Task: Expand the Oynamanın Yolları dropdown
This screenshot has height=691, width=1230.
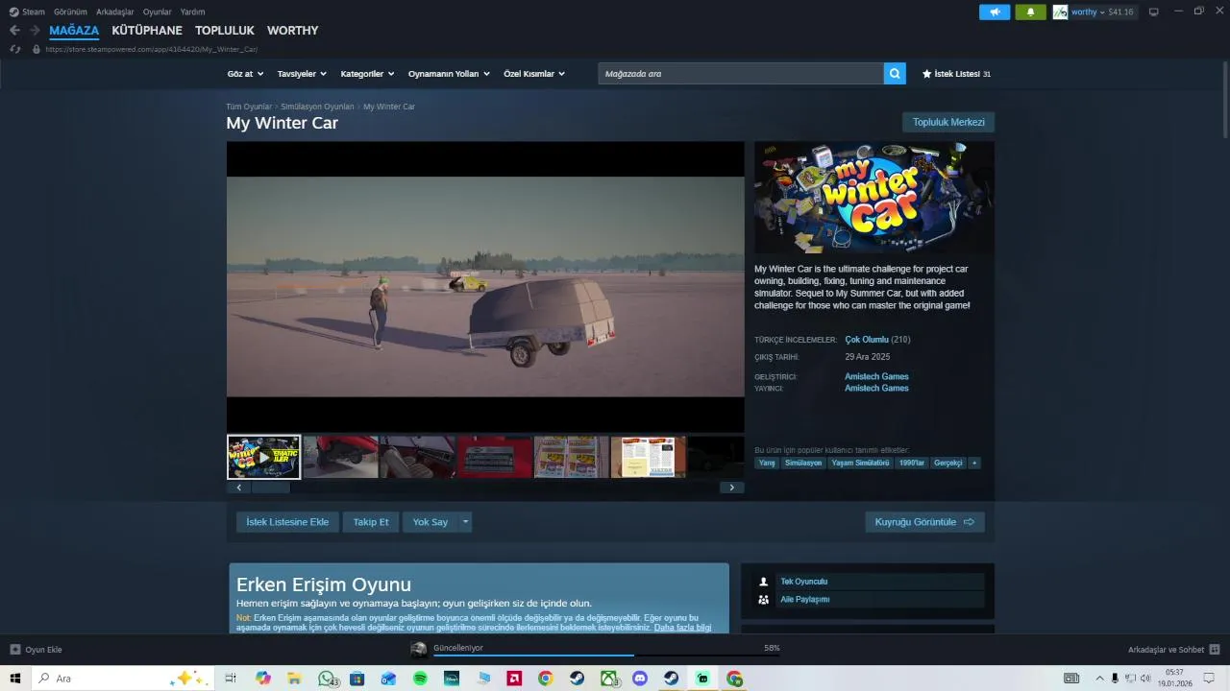Action: click(449, 74)
